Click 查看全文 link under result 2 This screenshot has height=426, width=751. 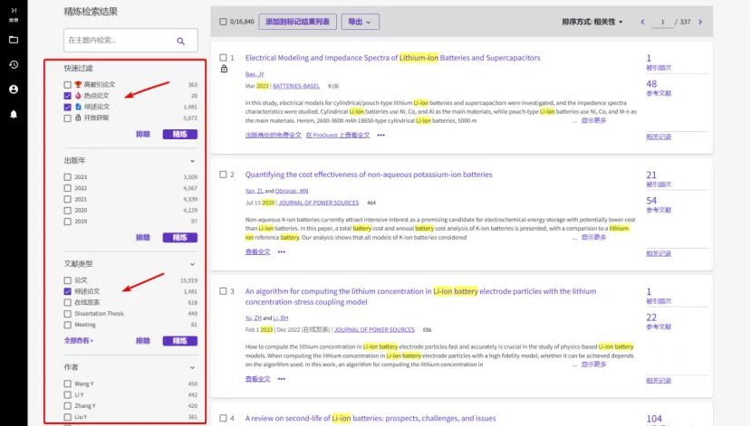pos(257,252)
